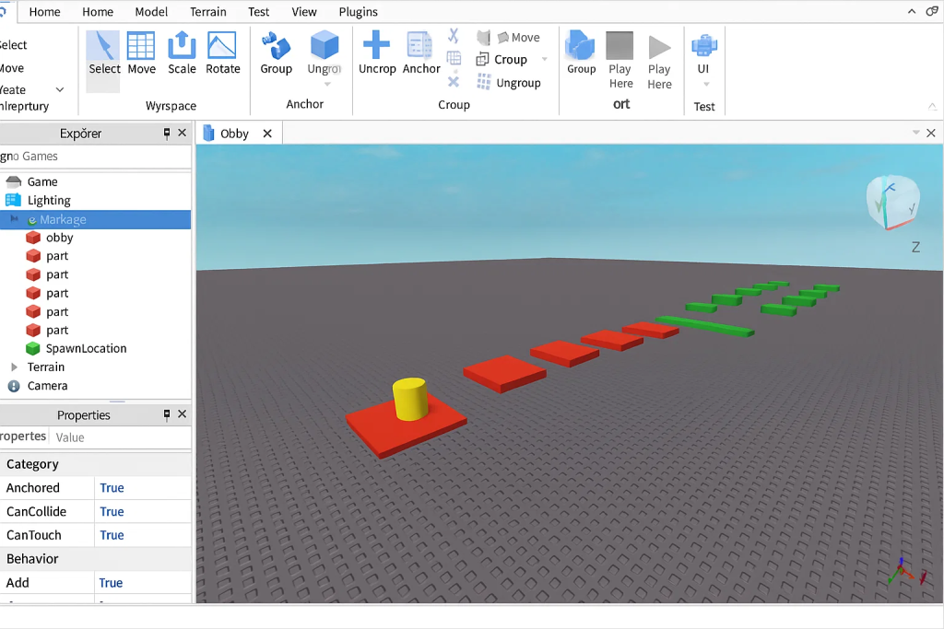Click the blue cube Ungroup icon

tap(324, 45)
